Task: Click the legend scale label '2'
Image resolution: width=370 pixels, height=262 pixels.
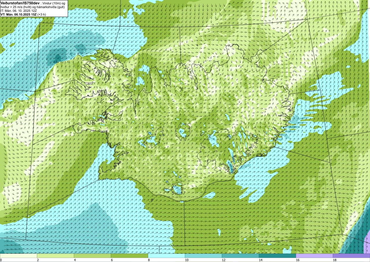Action: [x=38, y=260]
